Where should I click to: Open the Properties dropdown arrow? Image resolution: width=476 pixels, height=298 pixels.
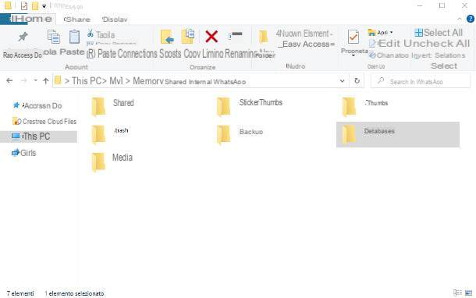353,55
